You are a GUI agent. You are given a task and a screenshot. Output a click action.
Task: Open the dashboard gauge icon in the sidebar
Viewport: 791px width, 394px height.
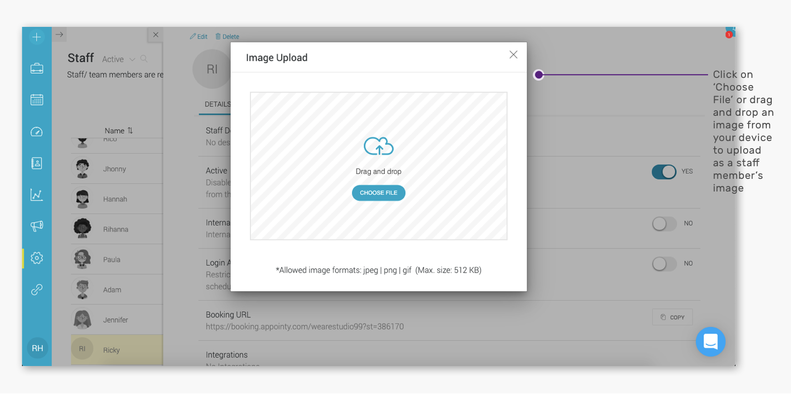tap(37, 132)
